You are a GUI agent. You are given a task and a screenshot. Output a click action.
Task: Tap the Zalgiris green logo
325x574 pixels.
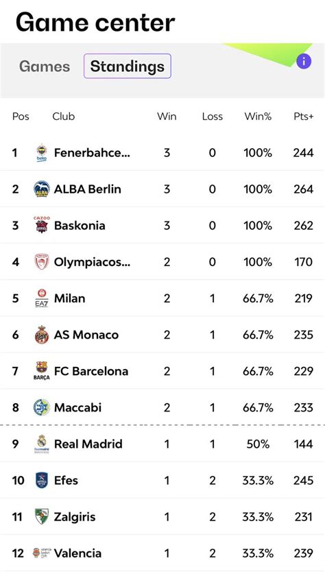(42, 516)
